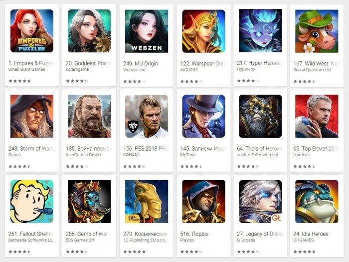Select the Warspear Online elf icon
This screenshot has height=262, width=349.
click(x=203, y=31)
